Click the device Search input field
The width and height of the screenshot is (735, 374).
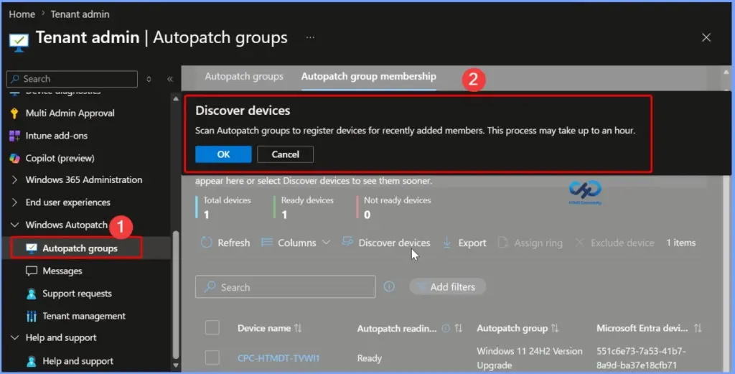[x=285, y=287]
